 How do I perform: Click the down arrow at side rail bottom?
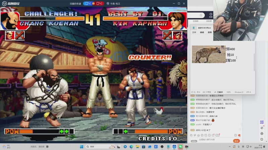(x=266, y=141)
